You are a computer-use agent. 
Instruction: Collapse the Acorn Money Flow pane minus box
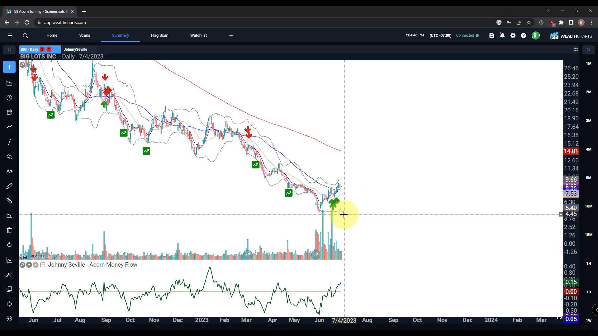point(43,265)
